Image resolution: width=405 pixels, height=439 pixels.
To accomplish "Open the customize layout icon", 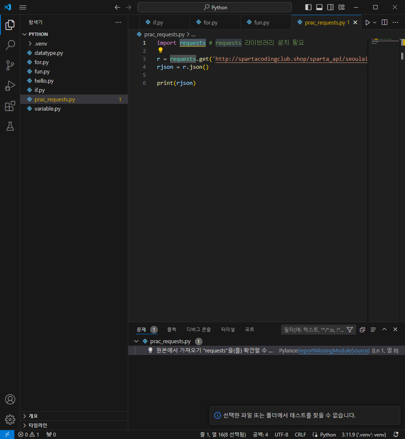I will pyautogui.click(x=341, y=7).
